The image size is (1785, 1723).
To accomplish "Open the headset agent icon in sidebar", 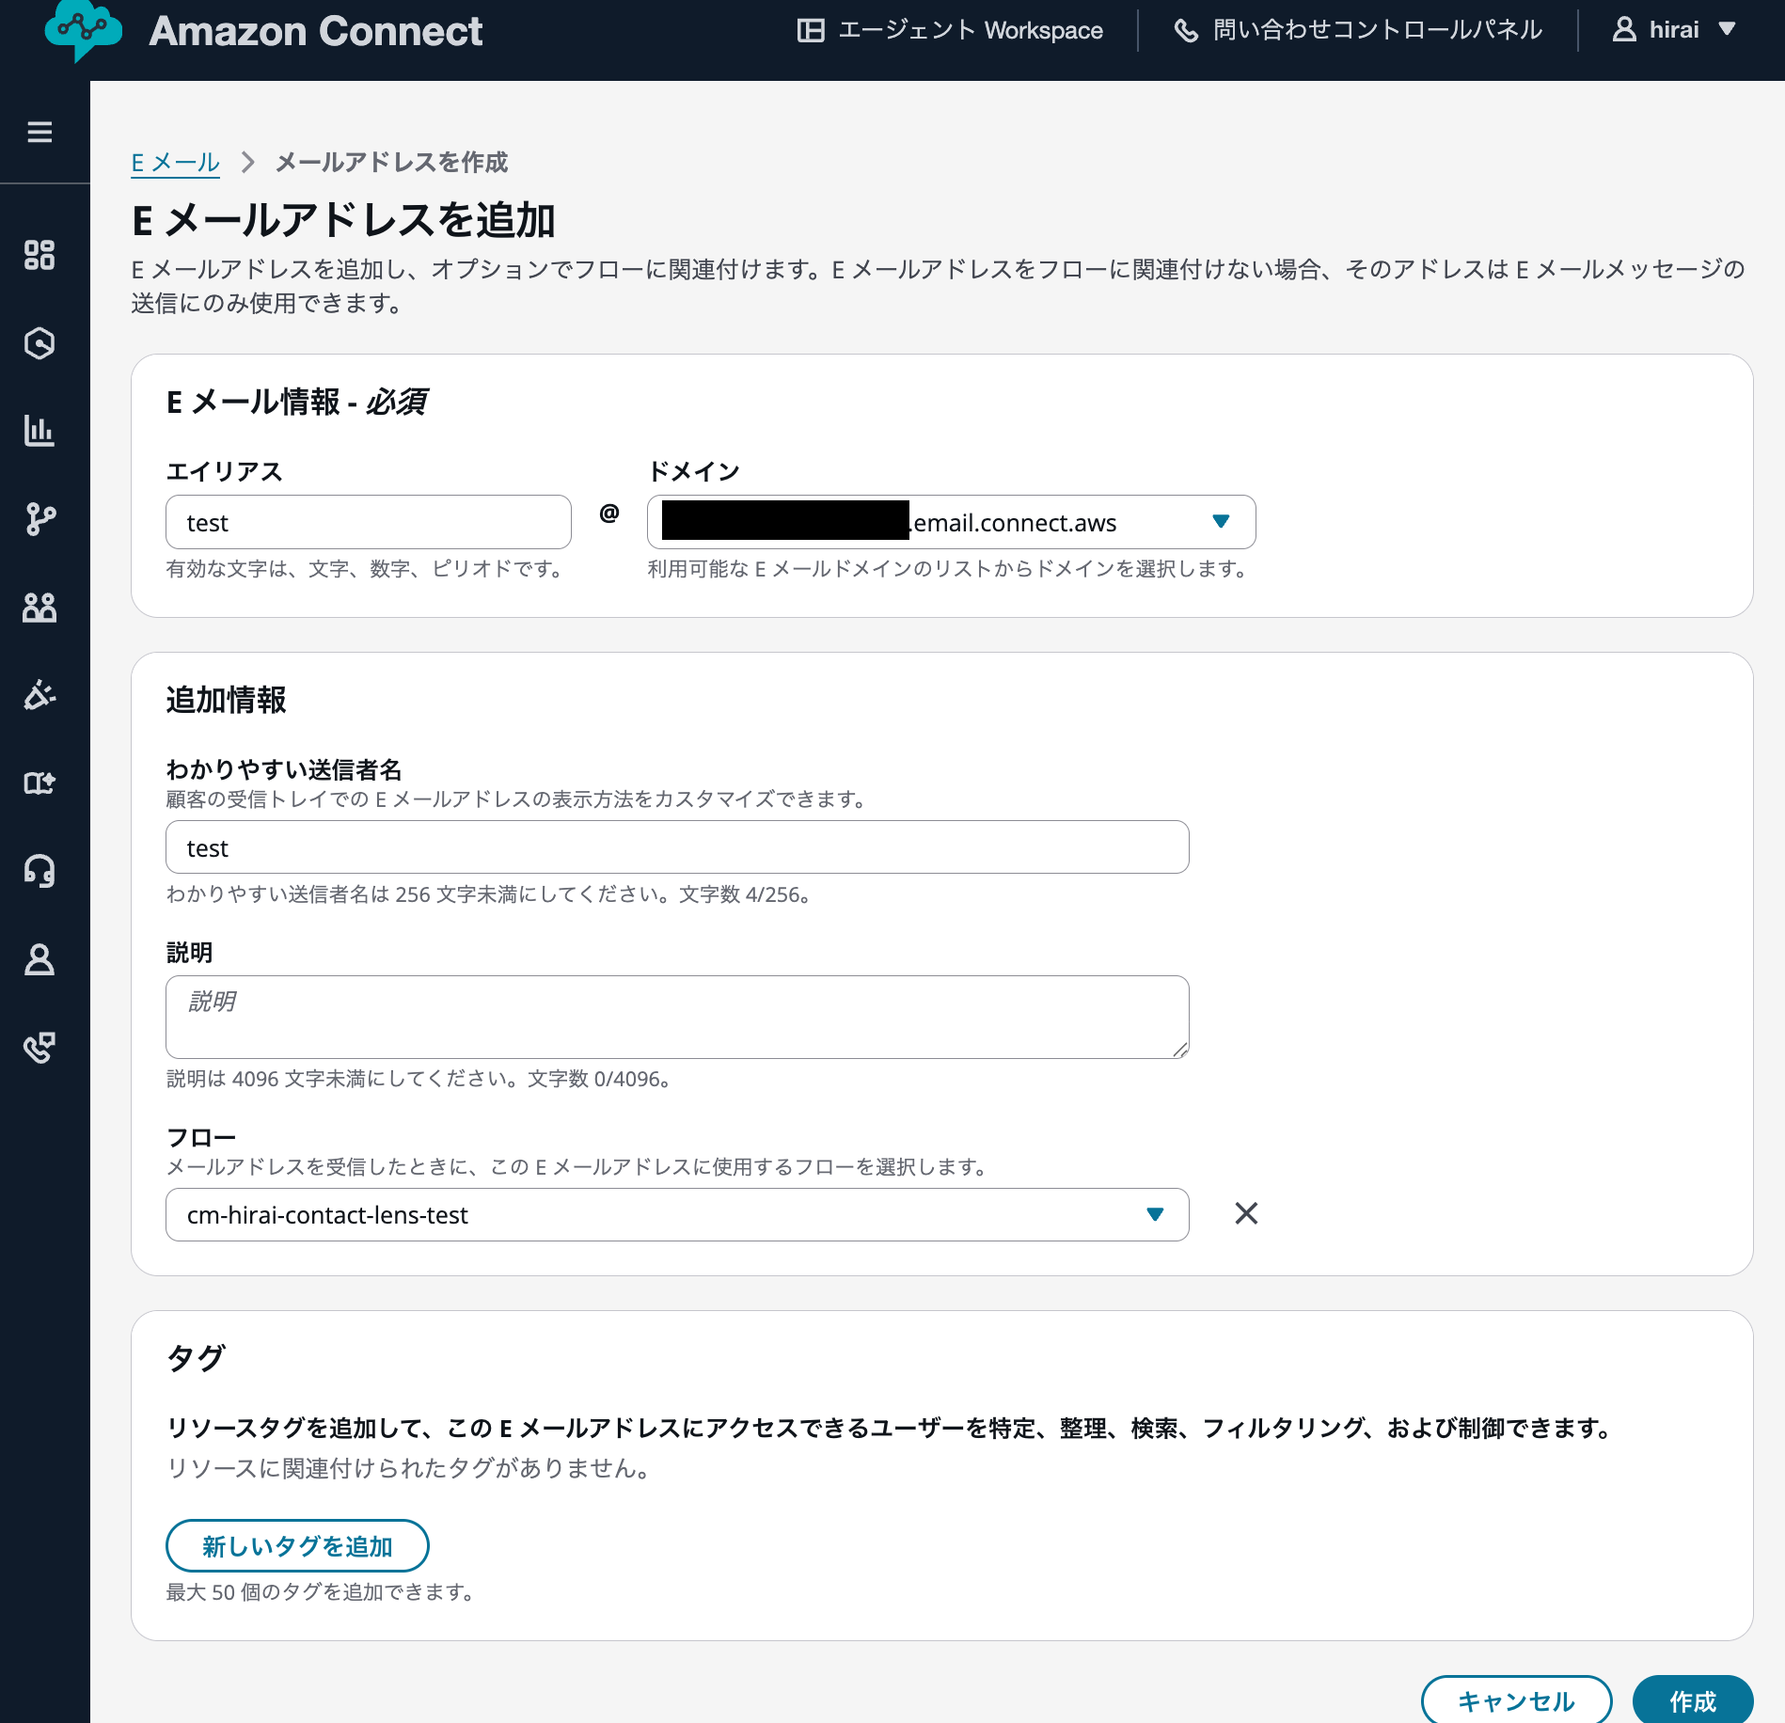I will point(39,871).
